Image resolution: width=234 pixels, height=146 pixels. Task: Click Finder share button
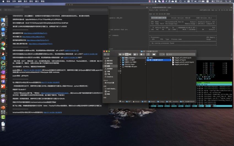pos(148,54)
